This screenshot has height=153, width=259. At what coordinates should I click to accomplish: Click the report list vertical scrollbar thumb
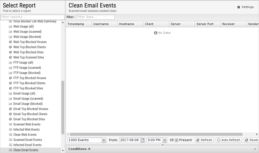tap(63, 107)
